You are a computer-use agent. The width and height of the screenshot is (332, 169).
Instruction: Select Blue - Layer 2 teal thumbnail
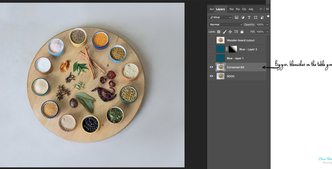tap(221, 49)
